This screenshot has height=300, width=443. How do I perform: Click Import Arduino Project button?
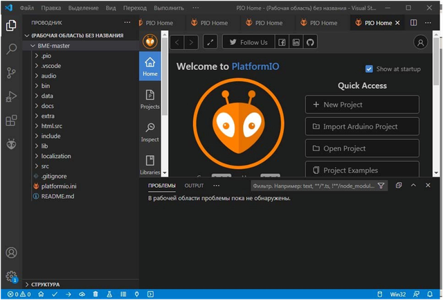point(362,126)
